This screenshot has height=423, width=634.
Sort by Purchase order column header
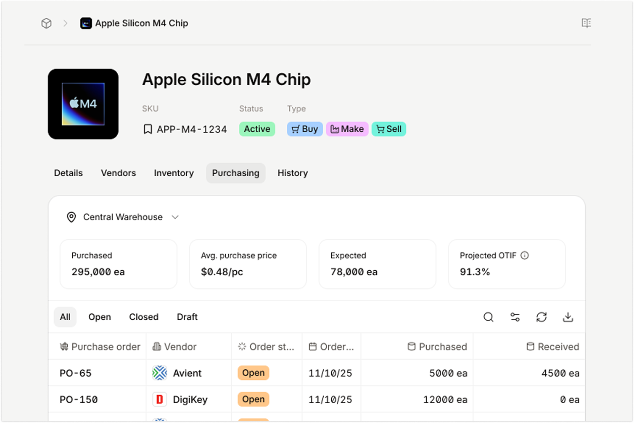(x=98, y=347)
